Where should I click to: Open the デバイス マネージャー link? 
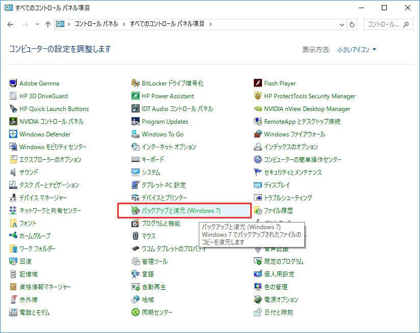43,198
